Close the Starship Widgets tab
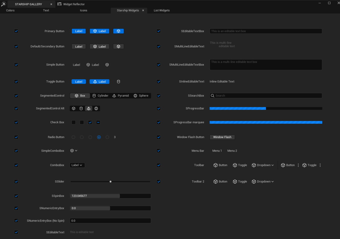This screenshot has height=239, width=340. coord(143,10)
